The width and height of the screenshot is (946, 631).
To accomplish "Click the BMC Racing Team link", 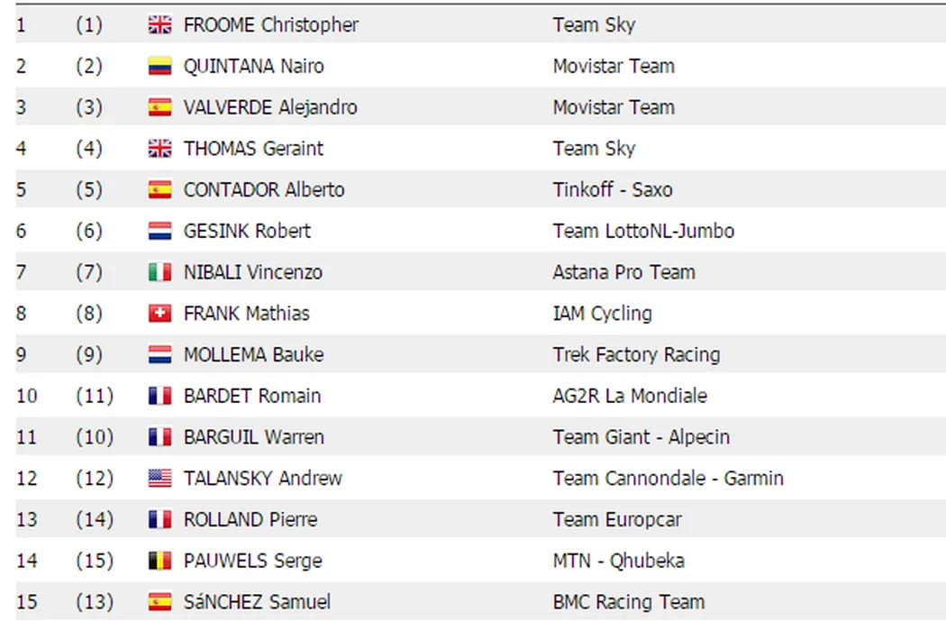I will click(x=628, y=602).
